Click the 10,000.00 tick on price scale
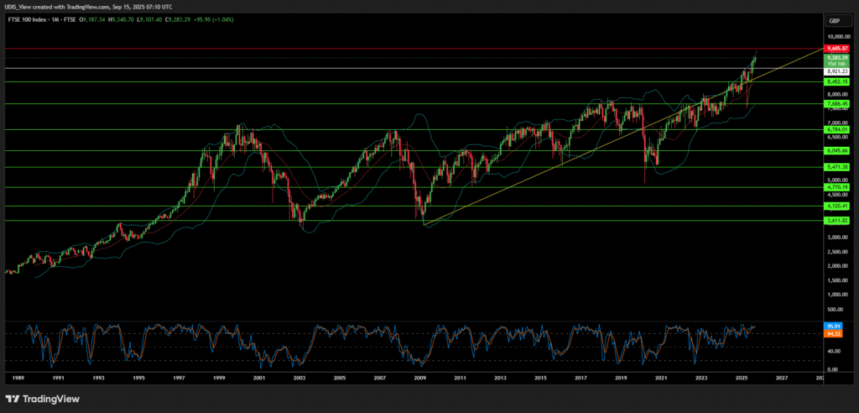 coord(840,37)
